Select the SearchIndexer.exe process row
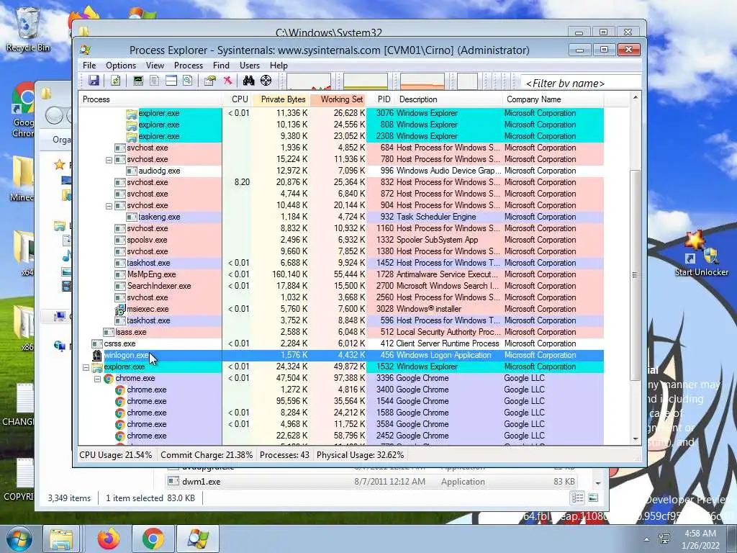Image resolution: width=737 pixels, height=553 pixels. coord(340,286)
